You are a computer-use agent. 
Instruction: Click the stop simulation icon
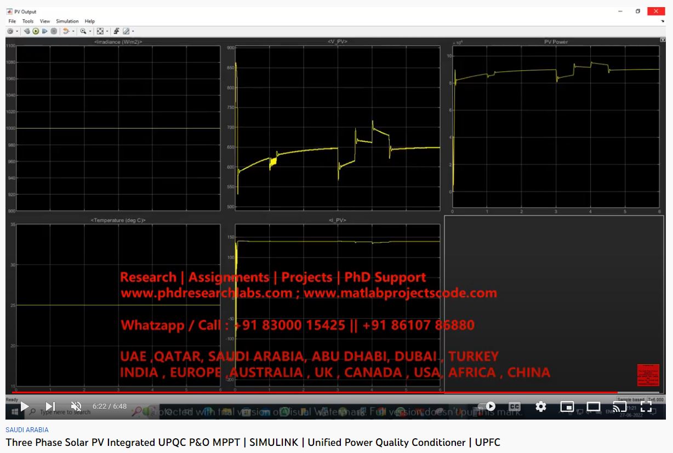pyautogui.click(x=54, y=31)
